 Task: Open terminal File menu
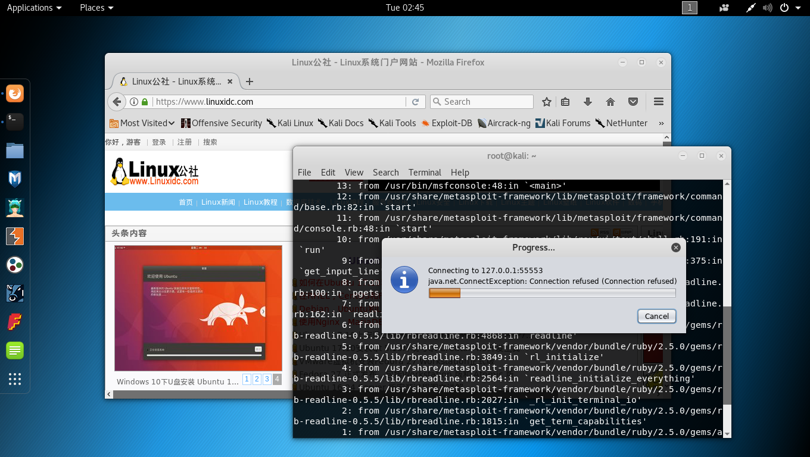pyautogui.click(x=304, y=172)
